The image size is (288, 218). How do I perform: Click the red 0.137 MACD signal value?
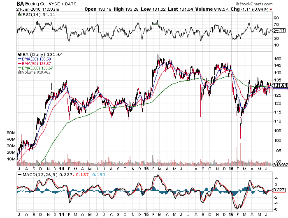pyautogui.click(x=82, y=174)
